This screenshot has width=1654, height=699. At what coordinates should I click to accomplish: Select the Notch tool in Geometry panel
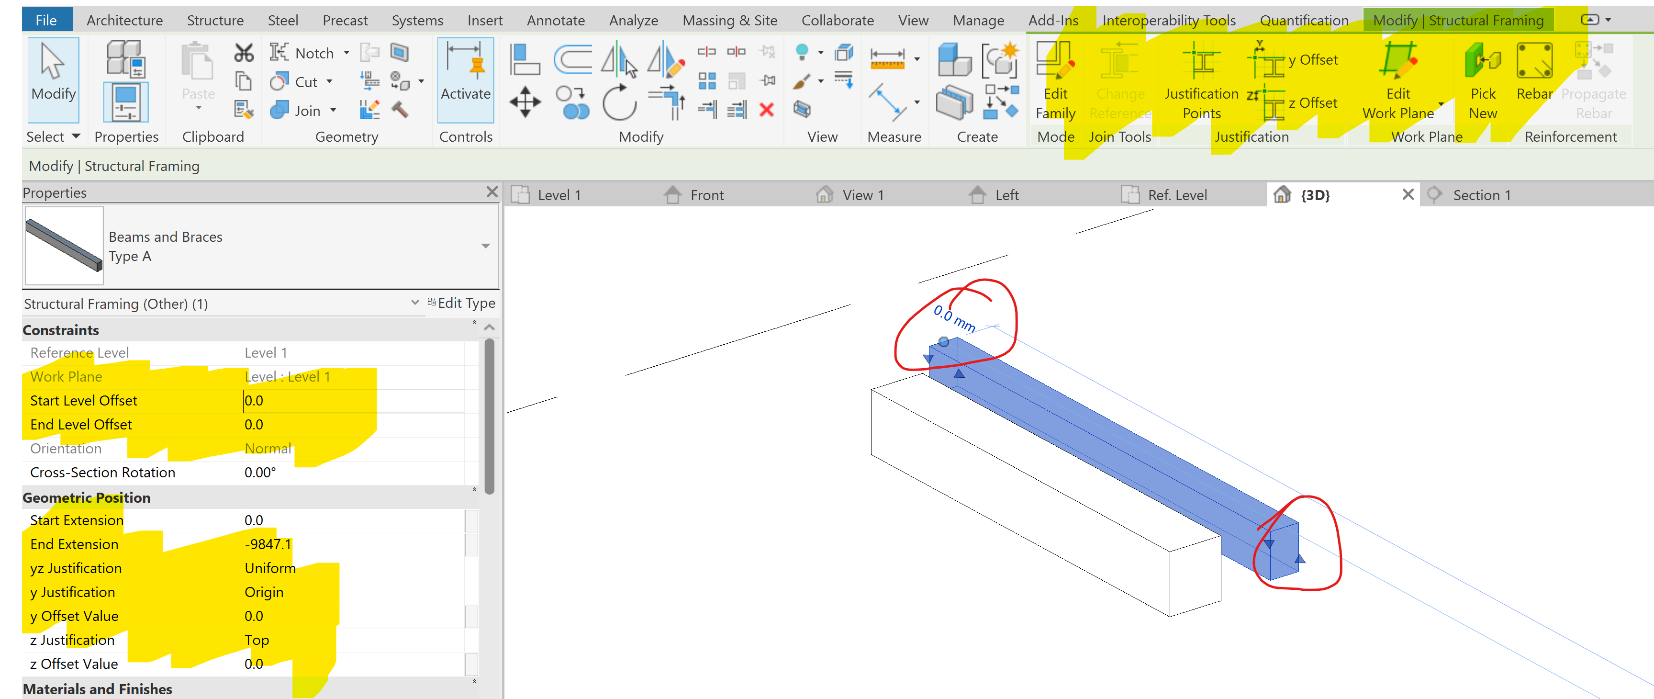click(x=308, y=53)
